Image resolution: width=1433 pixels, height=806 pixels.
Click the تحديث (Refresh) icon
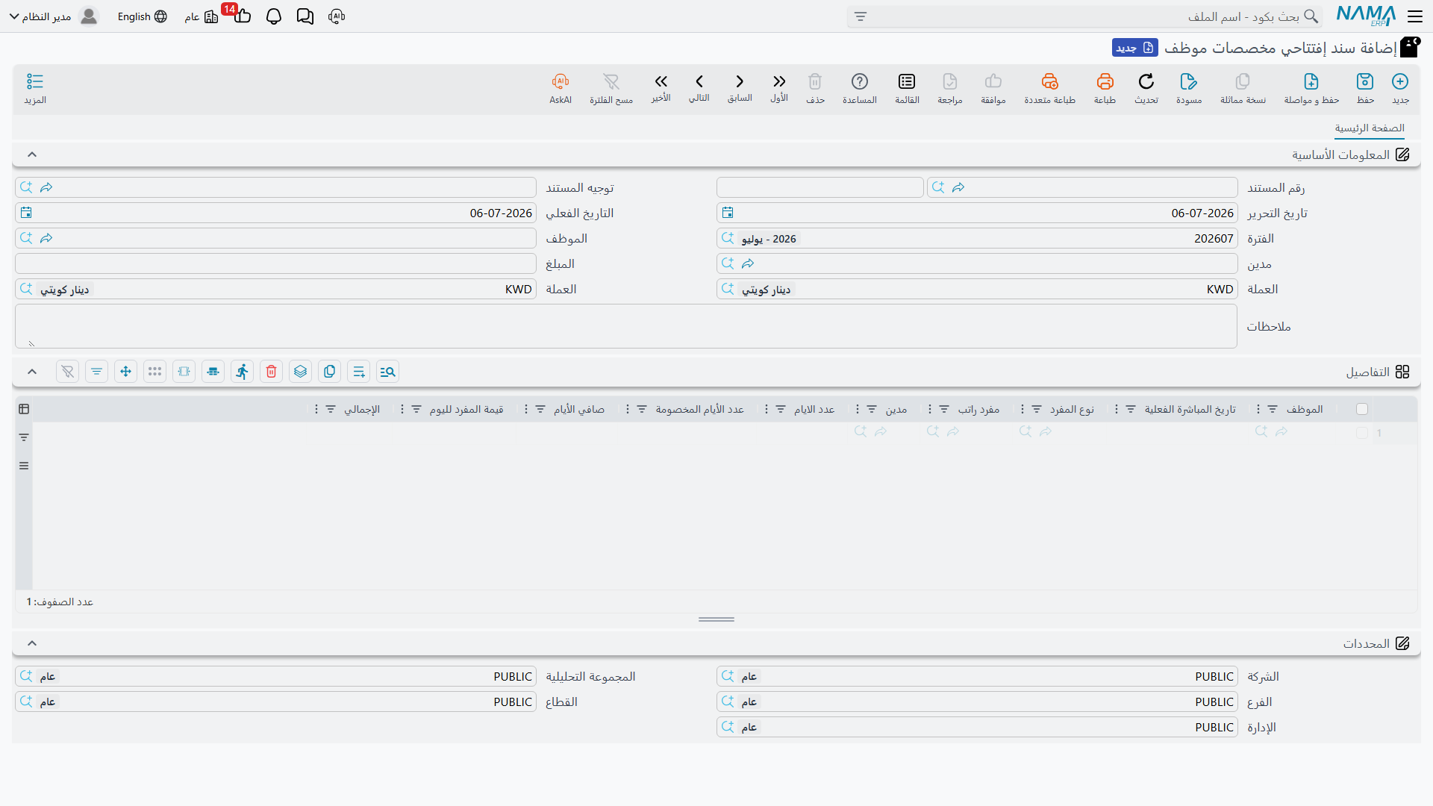(x=1146, y=88)
